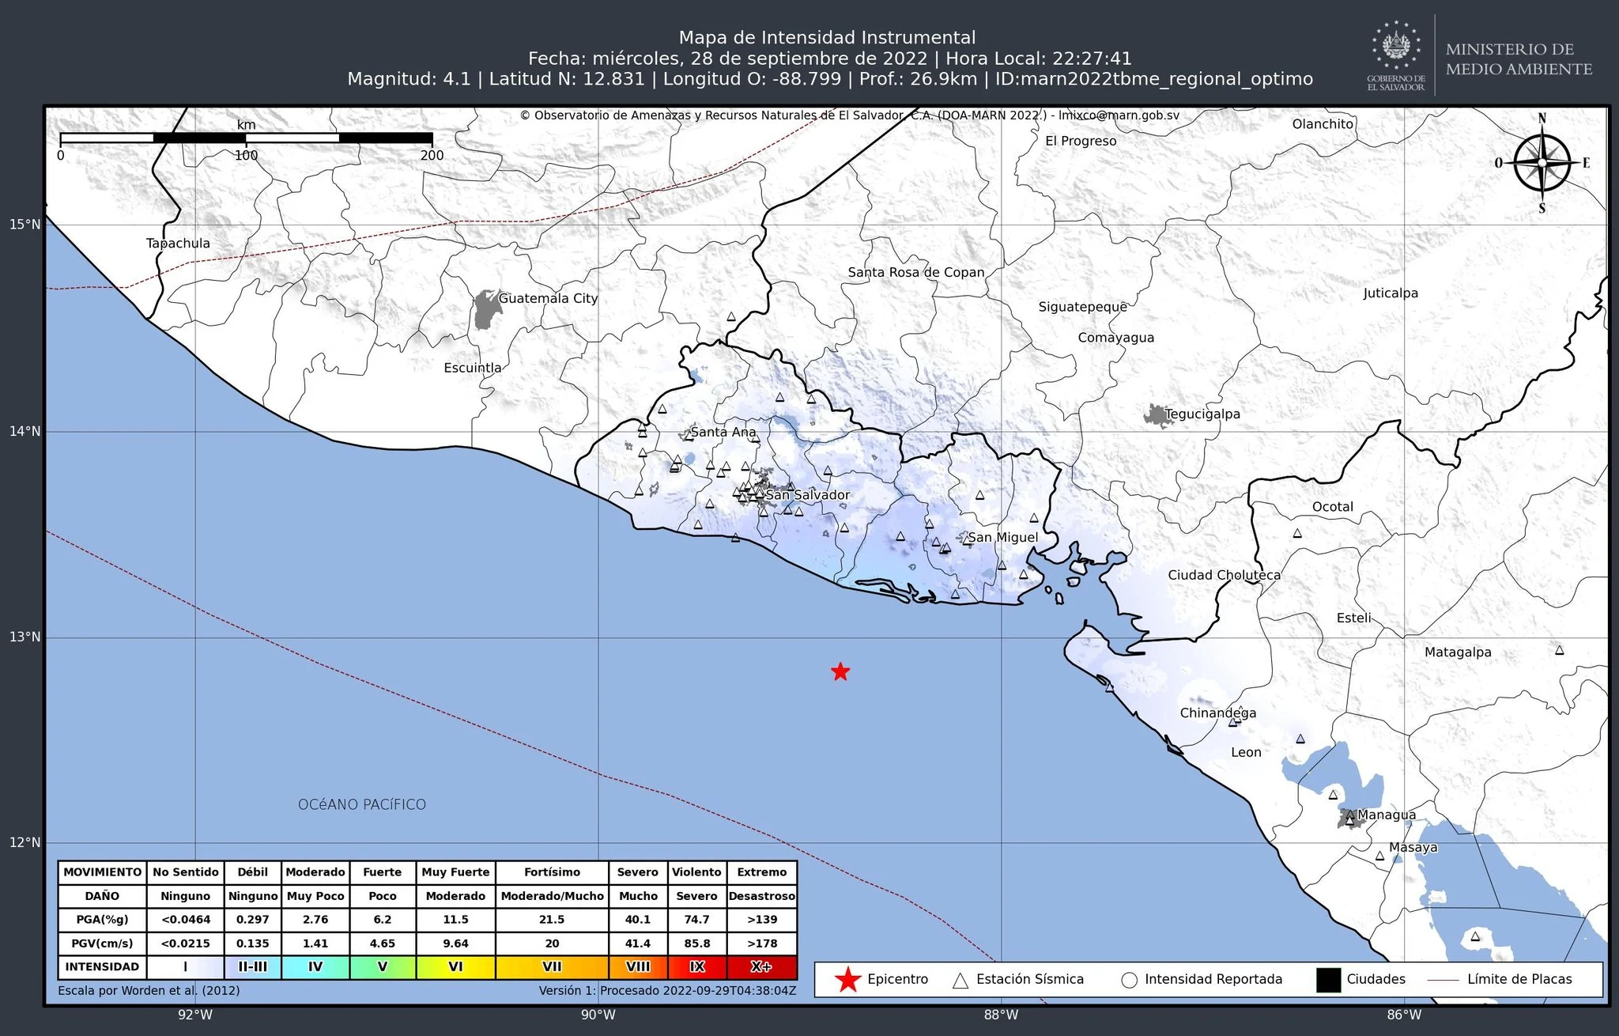The image size is (1619, 1036).
Task: Click the Océano Pacífico label
Action: tap(362, 805)
